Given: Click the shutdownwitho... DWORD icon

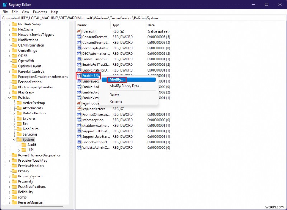Looking at the screenshot, I should click(79, 125).
